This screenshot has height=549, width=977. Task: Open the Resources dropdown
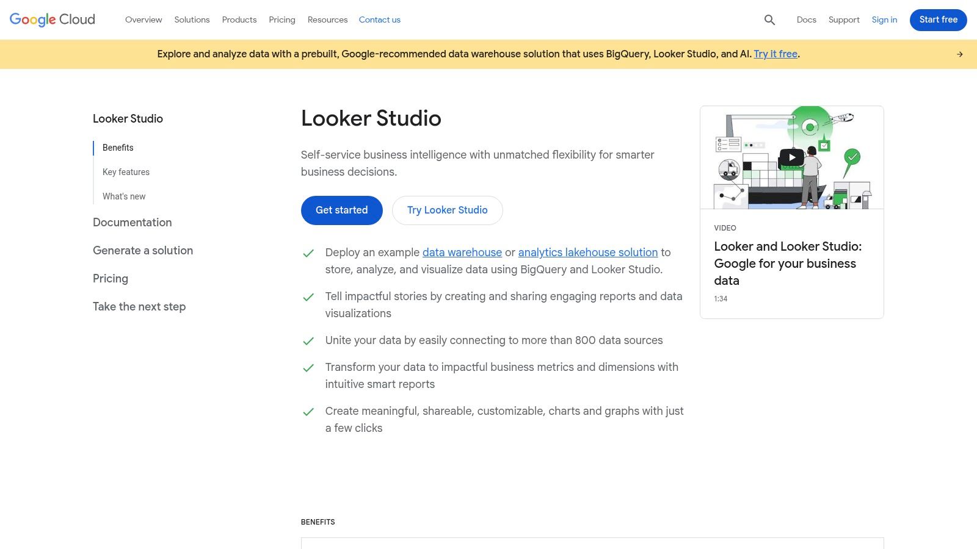tap(327, 20)
